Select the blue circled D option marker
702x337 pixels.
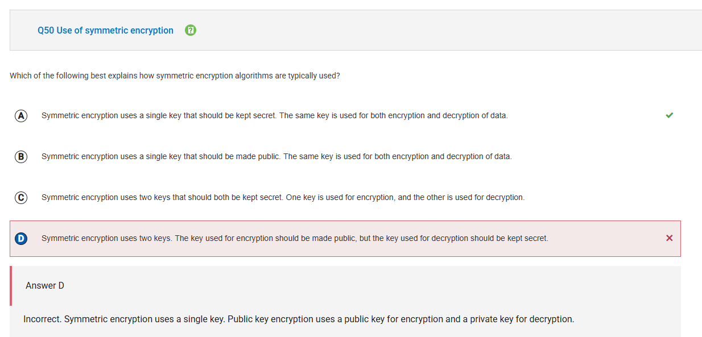(21, 238)
